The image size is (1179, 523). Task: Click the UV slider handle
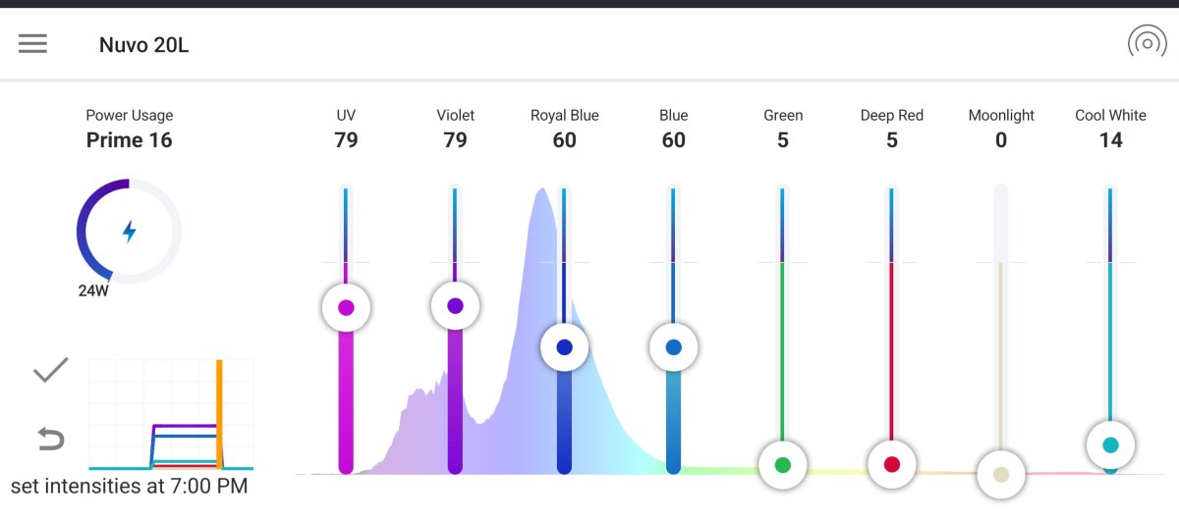(x=346, y=307)
